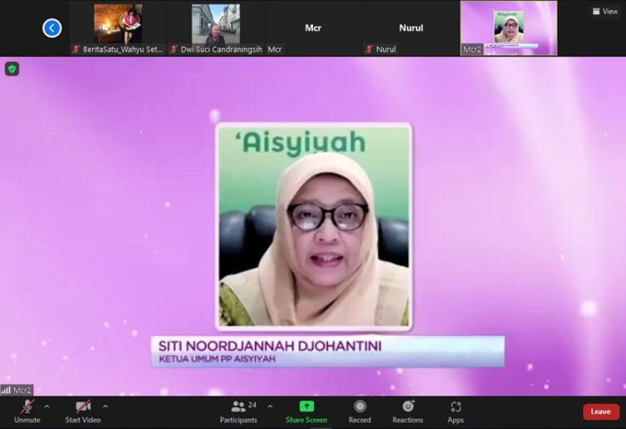Click muted mic icon on BeritaSatu_Wahyu tile
The width and height of the screenshot is (626, 429).
pos(76,49)
